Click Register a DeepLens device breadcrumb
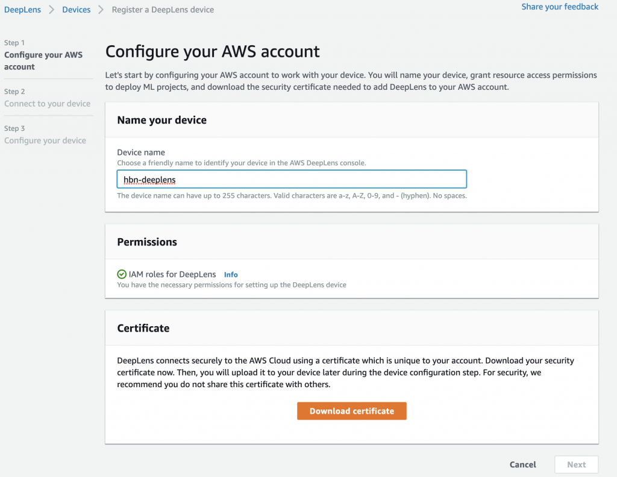This screenshot has width=617, height=477. [x=163, y=10]
